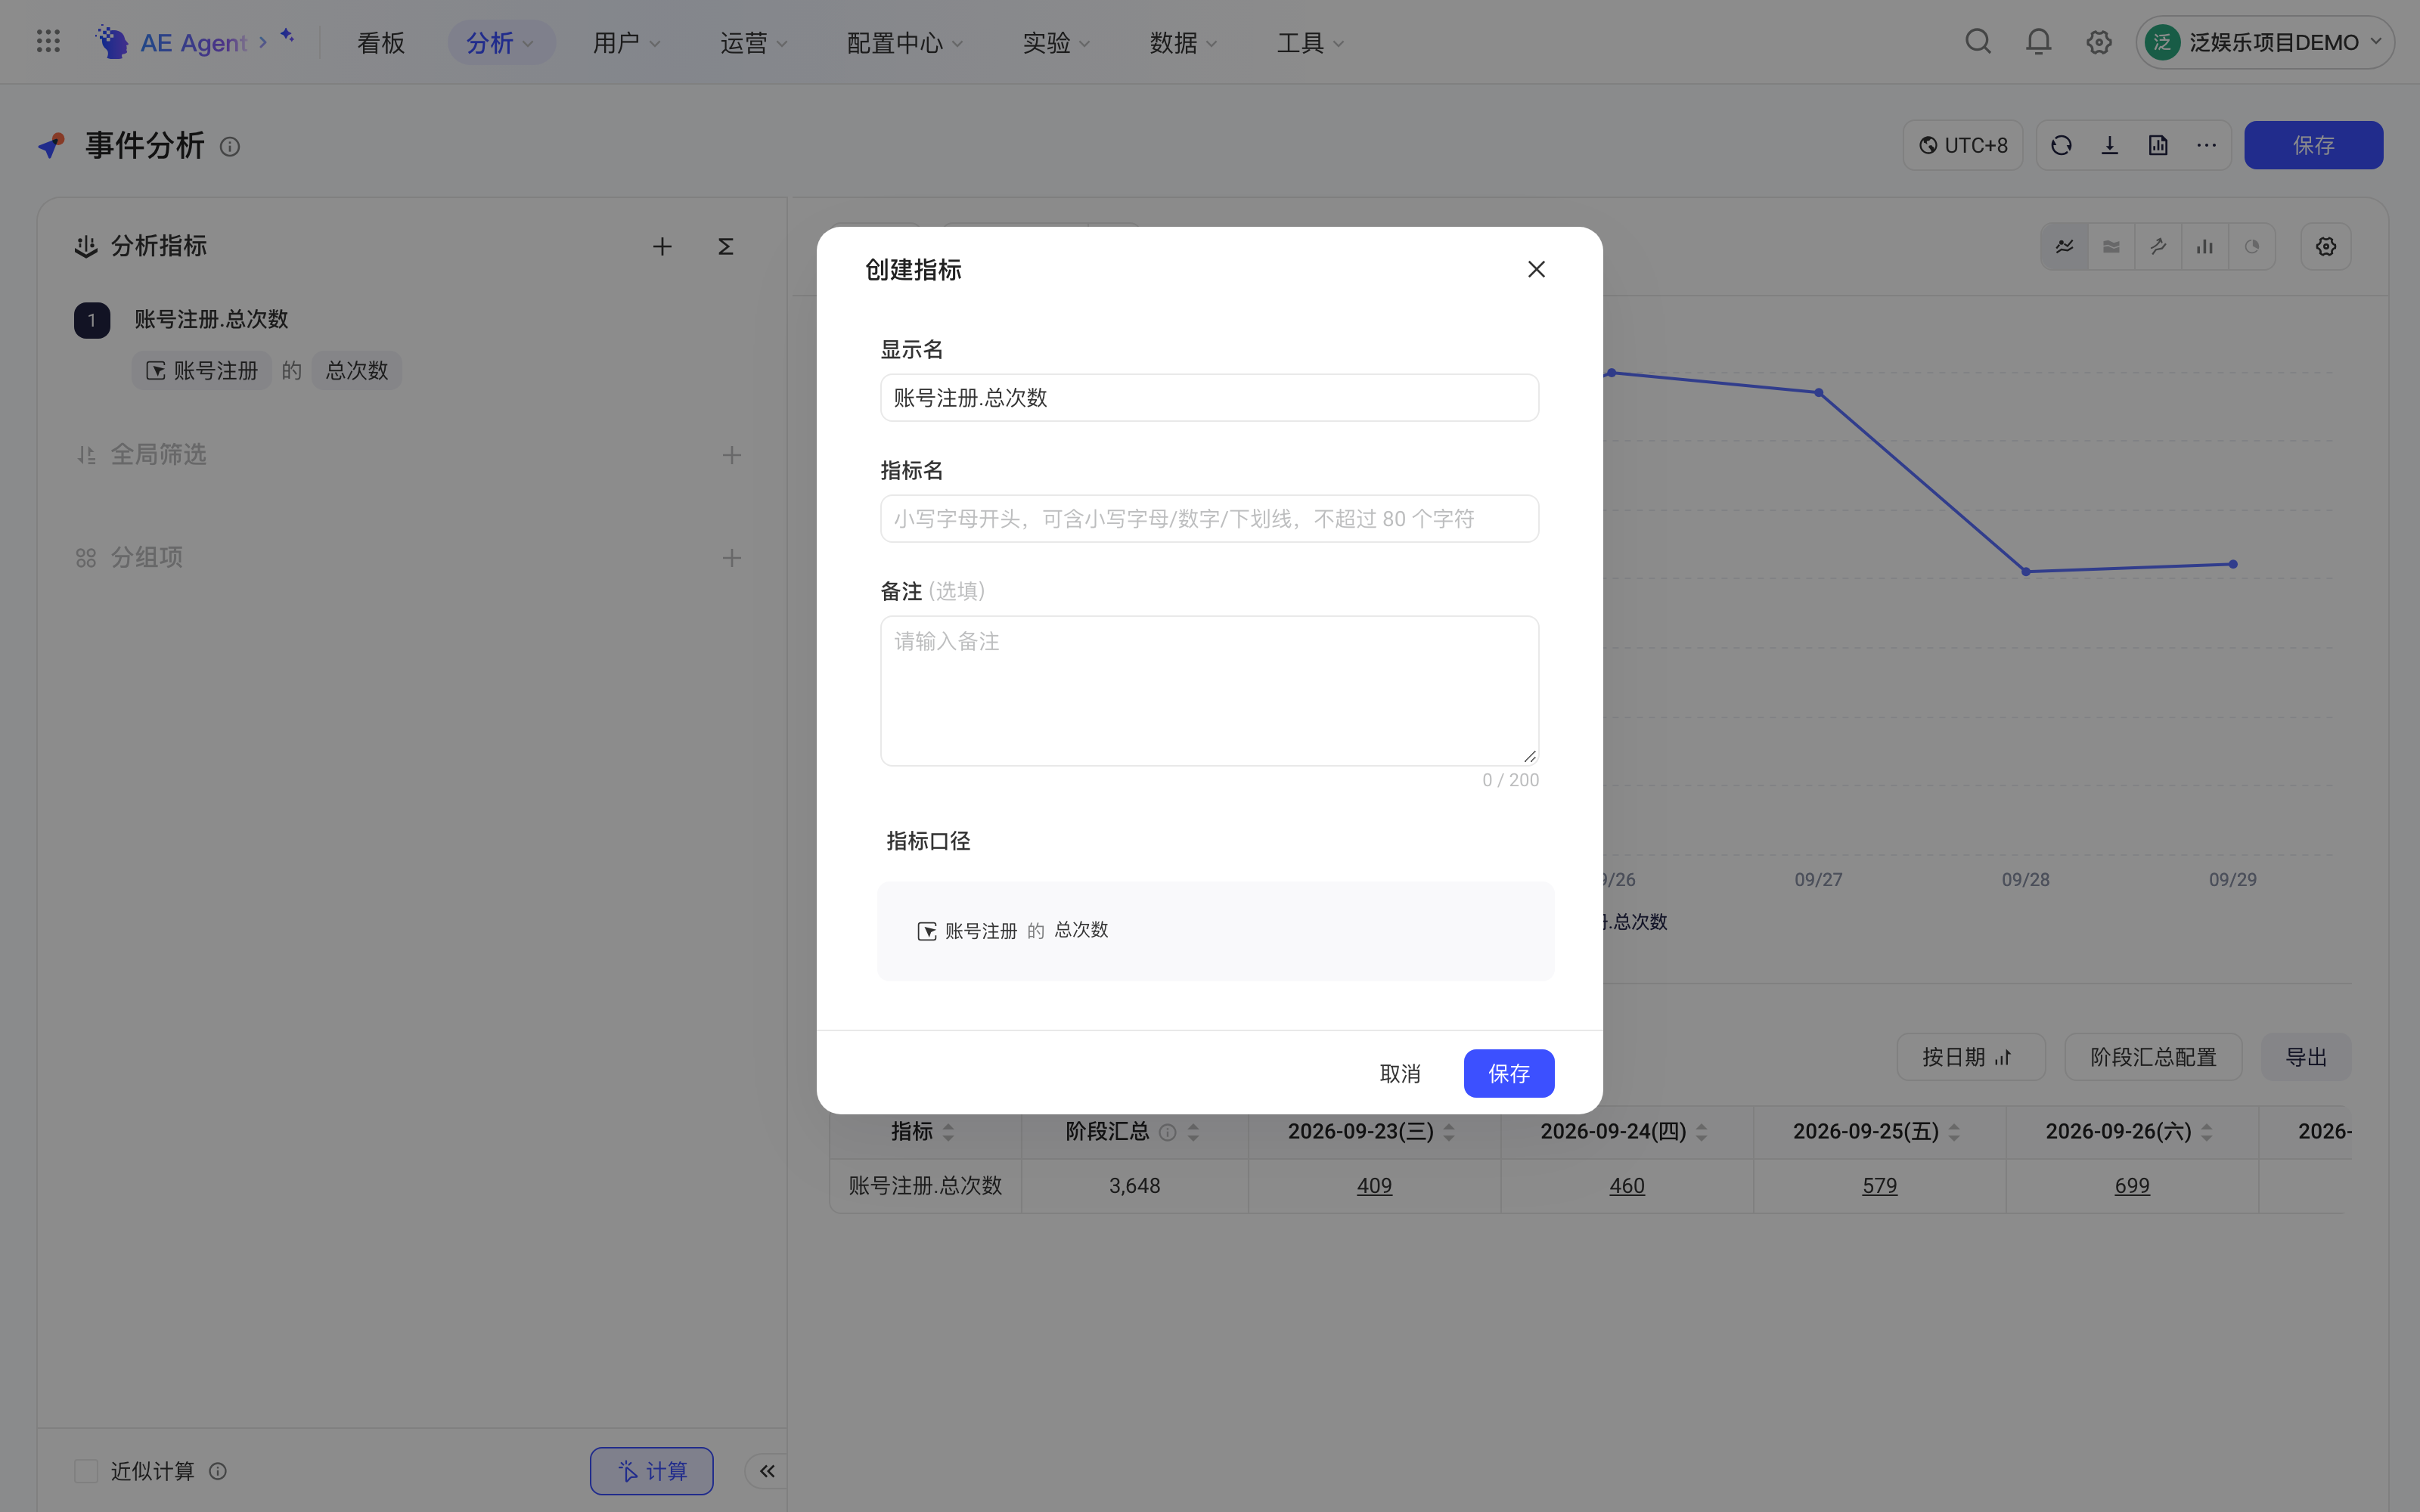Click the download icon
The height and width of the screenshot is (1512, 2420).
click(2110, 146)
